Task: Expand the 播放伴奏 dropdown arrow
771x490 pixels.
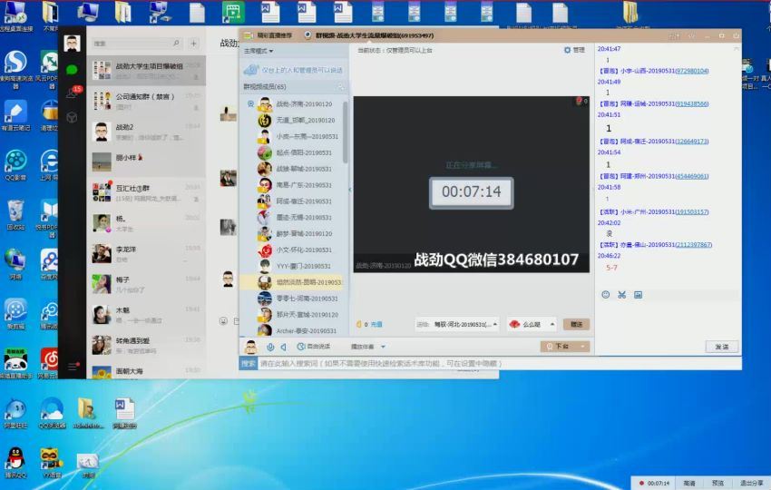Action: 383,347
